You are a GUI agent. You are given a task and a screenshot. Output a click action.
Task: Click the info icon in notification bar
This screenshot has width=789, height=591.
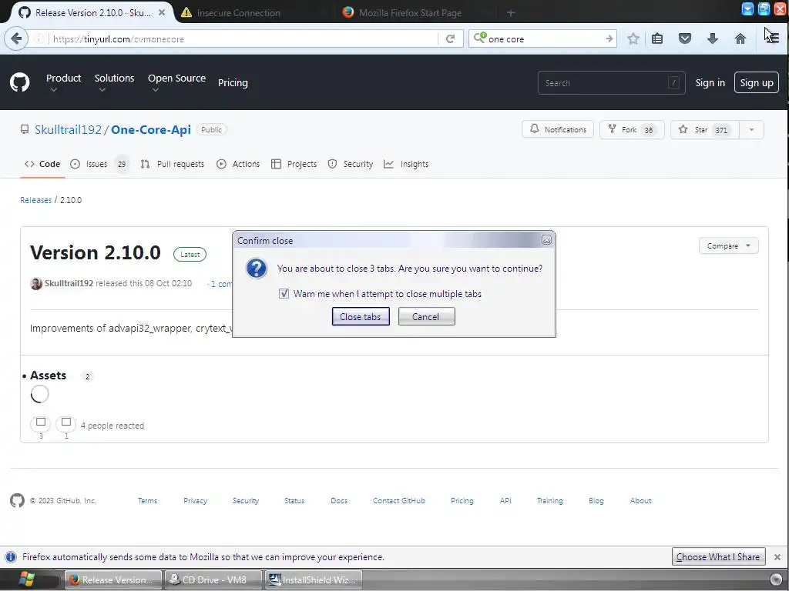click(11, 557)
